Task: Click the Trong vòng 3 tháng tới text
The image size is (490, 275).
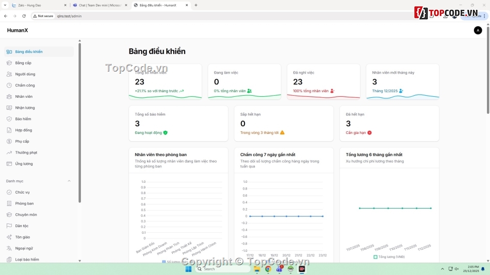Action: pos(259,133)
